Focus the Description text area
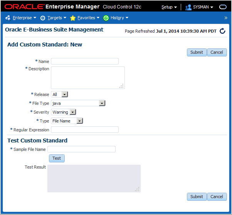This screenshot has width=232, height=215. 88,78
